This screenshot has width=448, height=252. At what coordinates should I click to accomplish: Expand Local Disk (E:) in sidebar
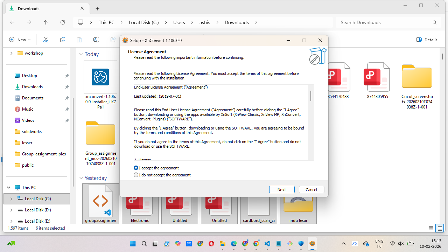pos(11,221)
